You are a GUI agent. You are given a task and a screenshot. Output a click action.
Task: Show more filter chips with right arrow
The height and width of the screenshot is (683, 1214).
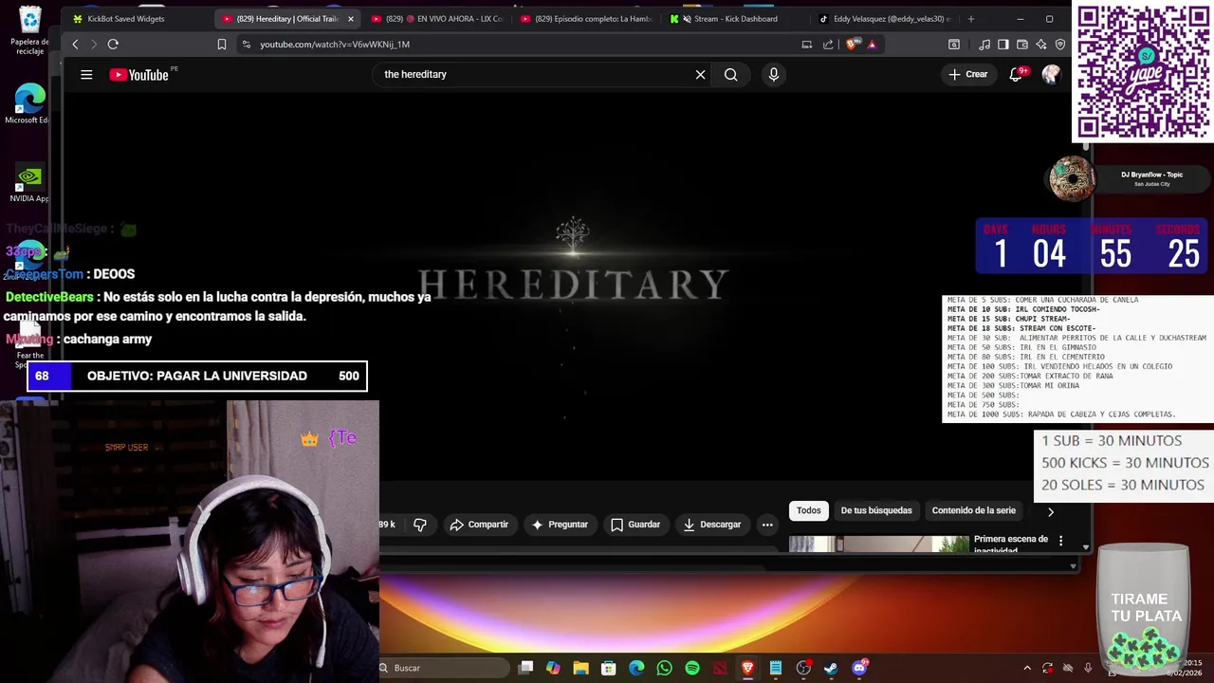pos(1050,511)
